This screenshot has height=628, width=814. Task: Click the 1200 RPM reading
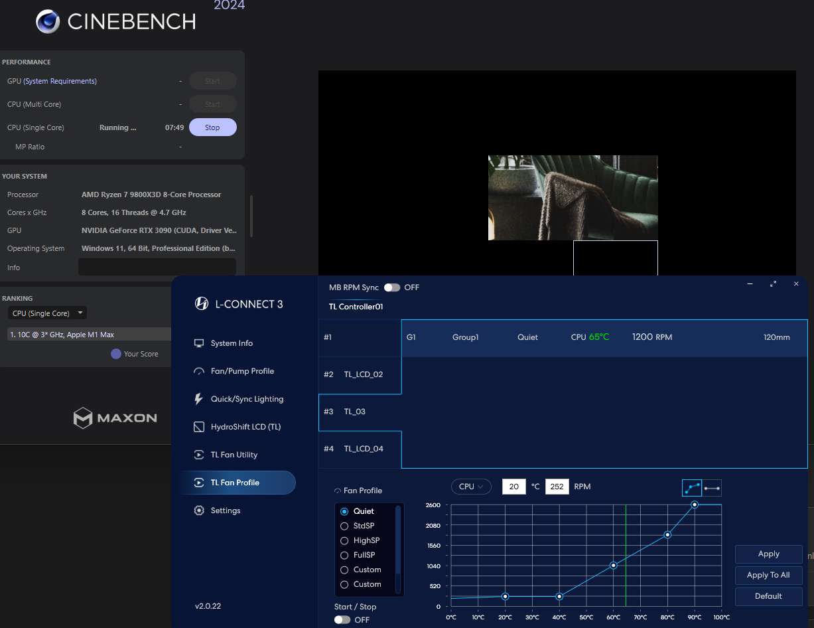click(652, 337)
